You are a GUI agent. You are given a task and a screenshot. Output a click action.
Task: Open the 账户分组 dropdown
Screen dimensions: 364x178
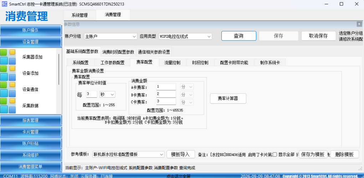[x=111, y=36]
